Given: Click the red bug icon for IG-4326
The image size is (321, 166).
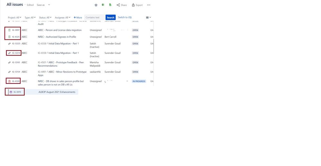Looking at the screenshot, I should point(9,81).
